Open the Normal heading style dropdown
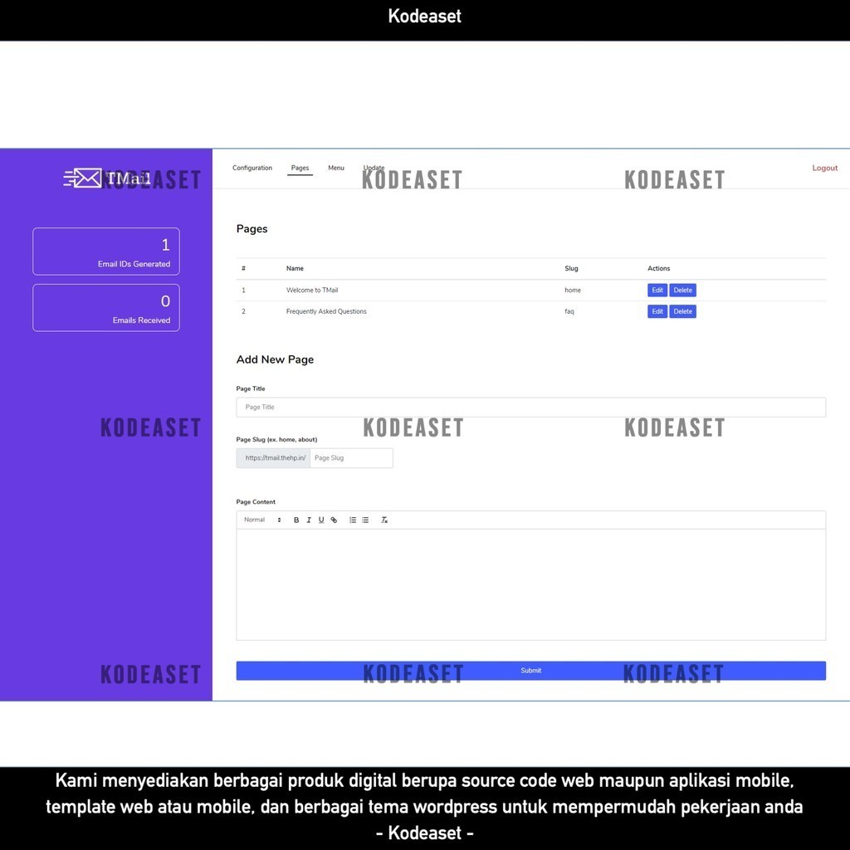Viewport: 850px width, 850px height. pyautogui.click(x=262, y=520)
